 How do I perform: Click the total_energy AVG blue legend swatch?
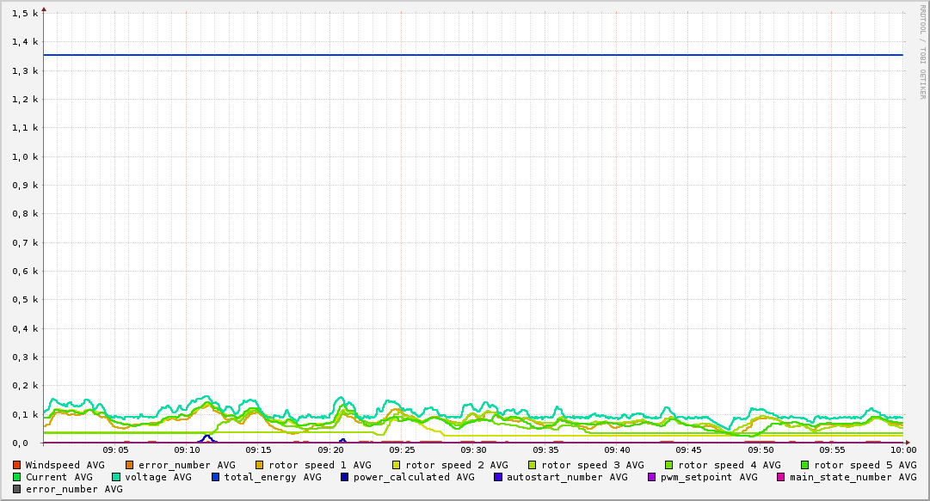tap(215, 477)
